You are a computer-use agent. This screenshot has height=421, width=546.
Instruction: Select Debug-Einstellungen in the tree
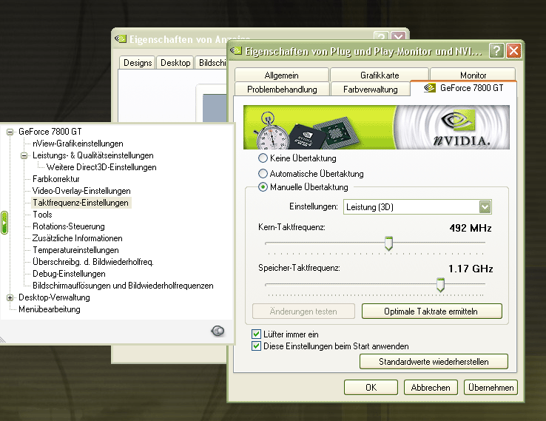(69, 274)
